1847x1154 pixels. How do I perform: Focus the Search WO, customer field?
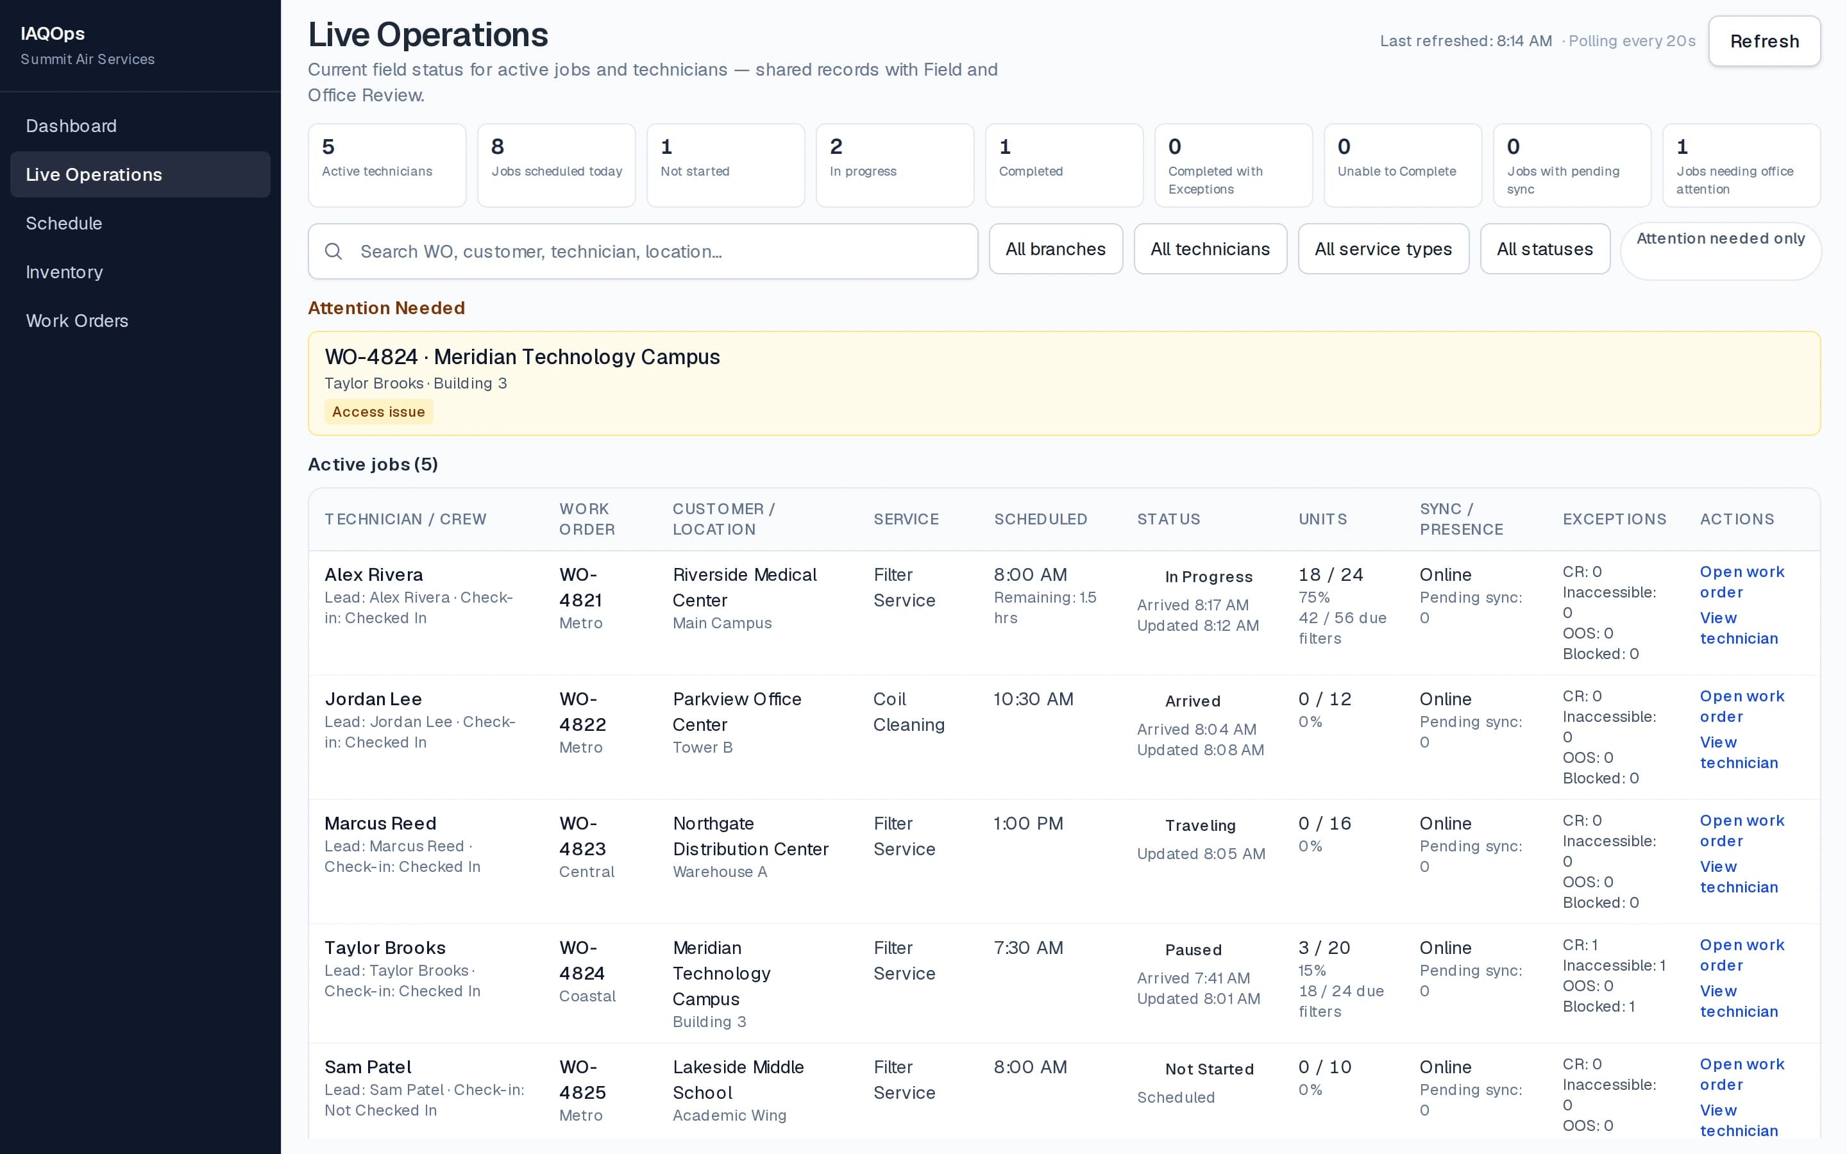pyautogui.click(x=643, y=251)
